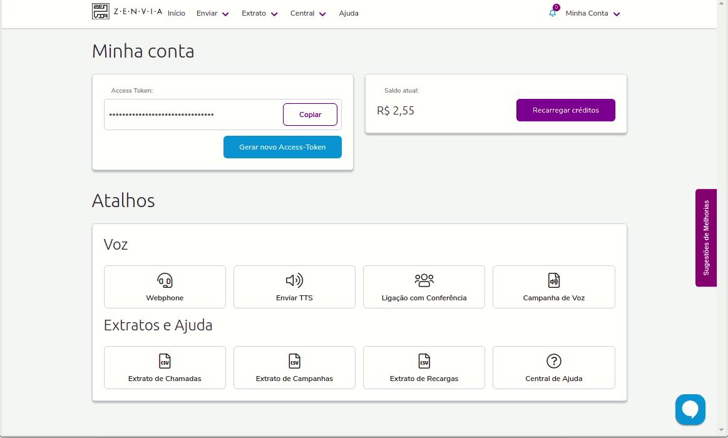Click the Extratos e Ajuda heading
728x438 pixels.
(x=158, y=325)
